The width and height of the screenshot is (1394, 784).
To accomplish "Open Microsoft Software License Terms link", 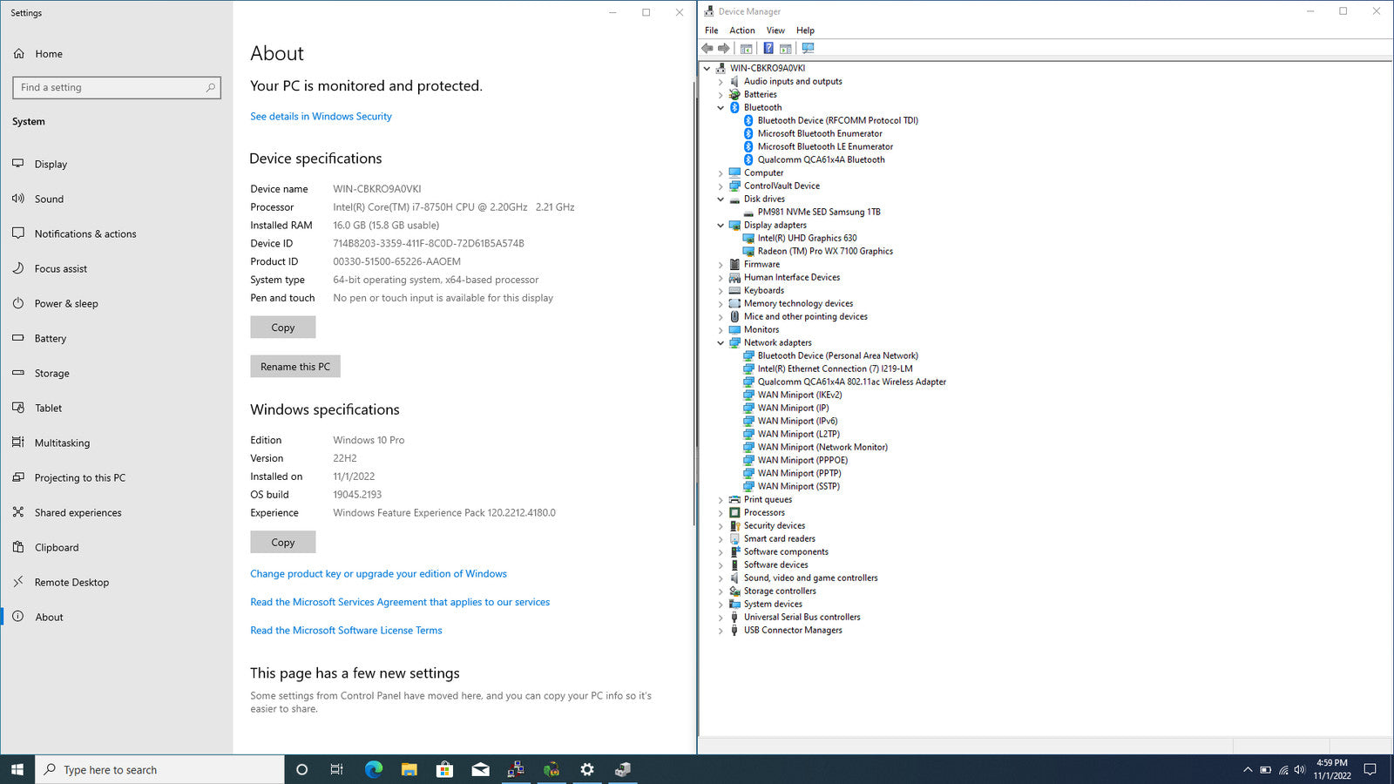I will click(346, 631).
